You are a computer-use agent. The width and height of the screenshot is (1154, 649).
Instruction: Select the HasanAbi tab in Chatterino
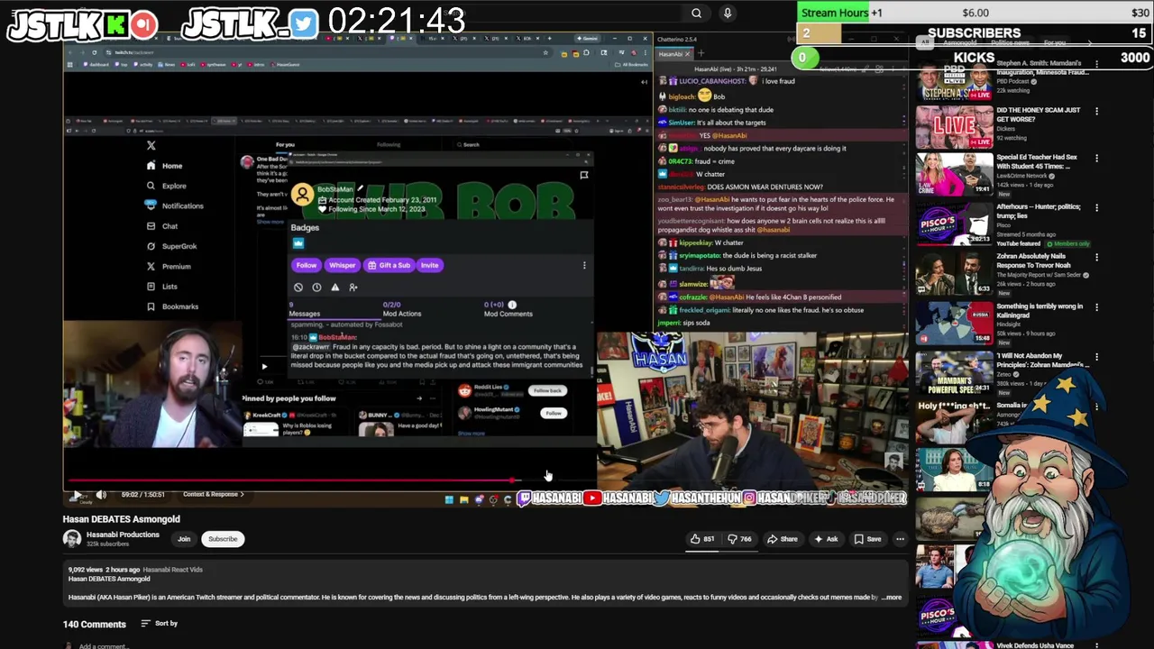tap(673, 54)
